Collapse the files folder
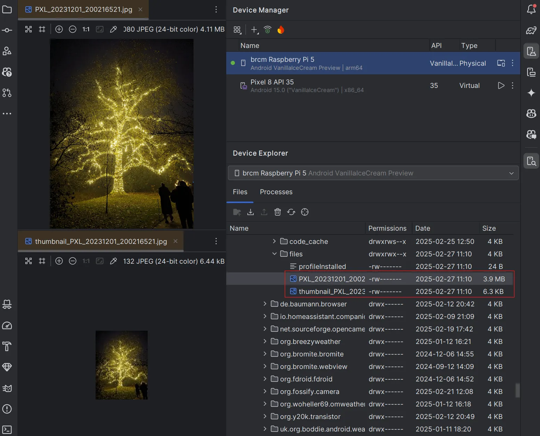Screen dimensions: 540x436 tap(274, 254)
